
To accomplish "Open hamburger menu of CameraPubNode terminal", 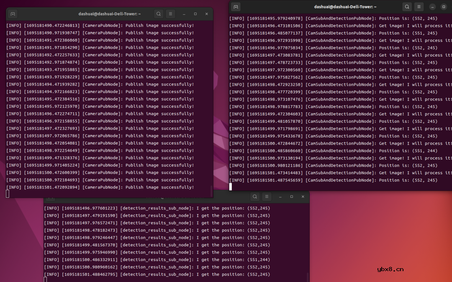I will (x=170, y=14).
